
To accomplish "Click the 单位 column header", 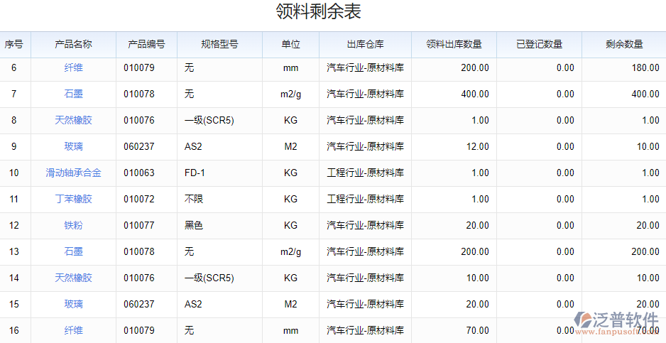I will (x=290, y=44).
